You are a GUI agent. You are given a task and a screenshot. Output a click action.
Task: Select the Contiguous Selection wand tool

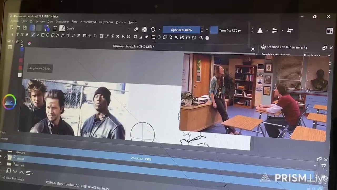pyautogui.click(x=176, y=37)
